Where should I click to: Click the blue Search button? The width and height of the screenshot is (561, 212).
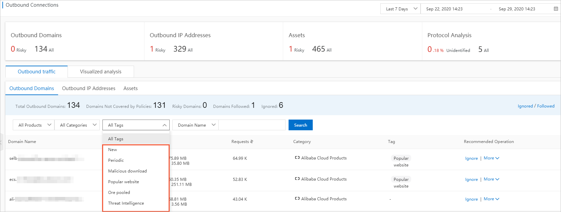click(301, 125)
